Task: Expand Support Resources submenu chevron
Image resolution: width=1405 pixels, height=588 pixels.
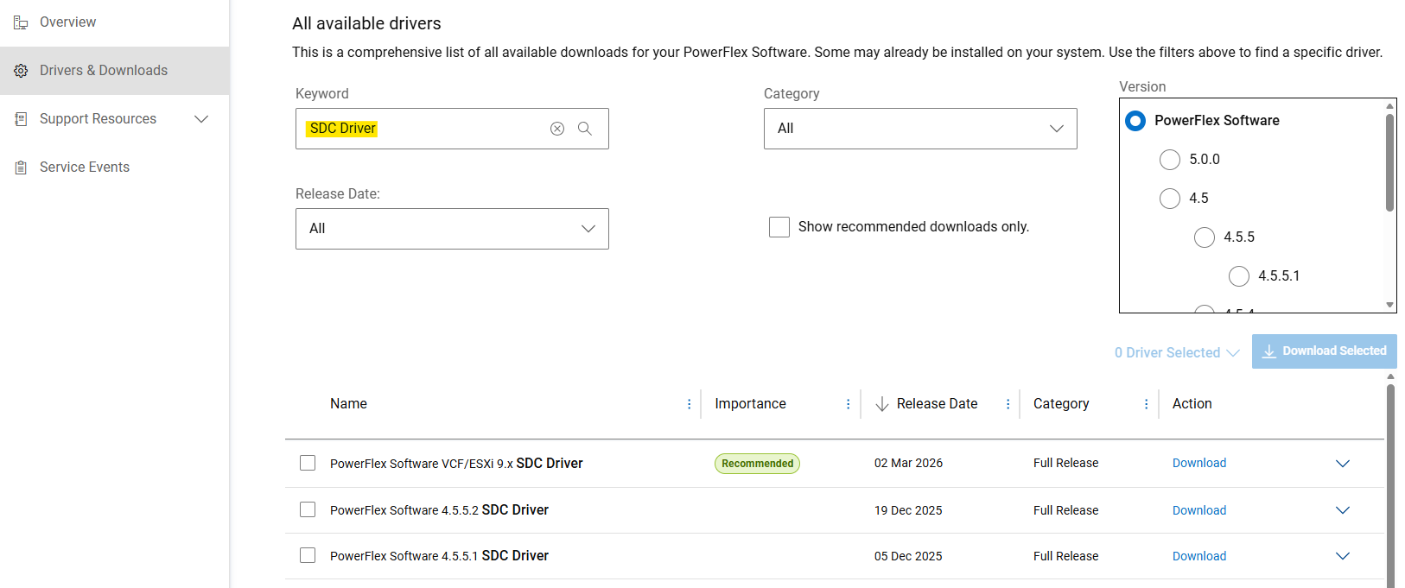Action: pos(201,119)
